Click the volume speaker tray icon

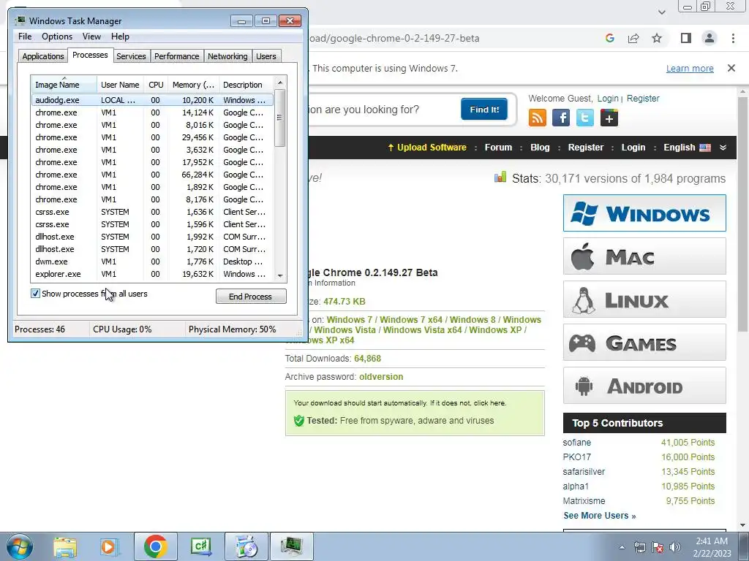tap(675, 547)
